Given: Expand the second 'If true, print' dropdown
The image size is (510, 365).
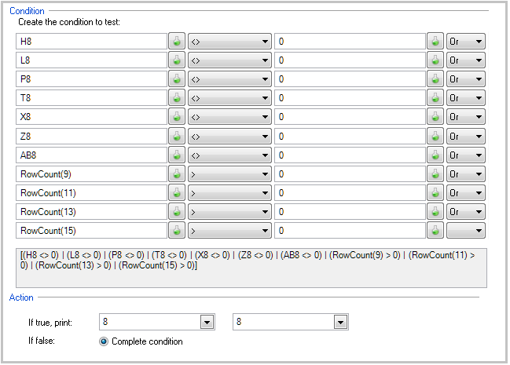Looking at the screenshot, I should 340,322.
